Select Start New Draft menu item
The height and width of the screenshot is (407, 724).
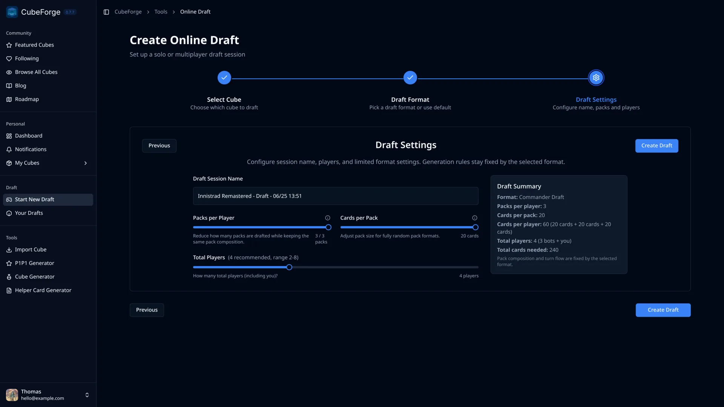pyautogui.click(x=48, y=200)
